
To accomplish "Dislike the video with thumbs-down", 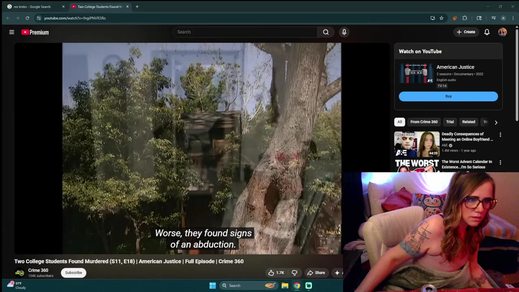I will point(294,273).
